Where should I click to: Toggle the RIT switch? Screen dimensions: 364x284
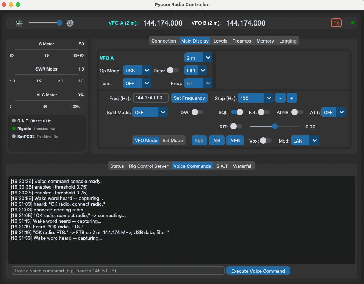[x=236, y=127]
